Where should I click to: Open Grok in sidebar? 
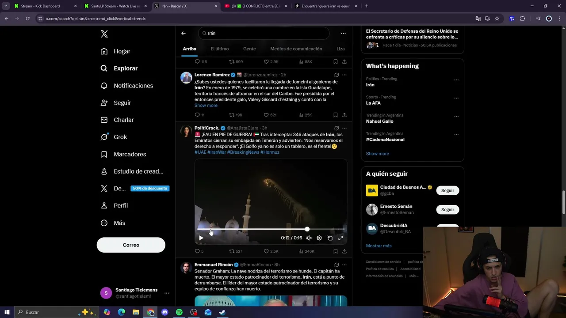(x=114, y=137)
